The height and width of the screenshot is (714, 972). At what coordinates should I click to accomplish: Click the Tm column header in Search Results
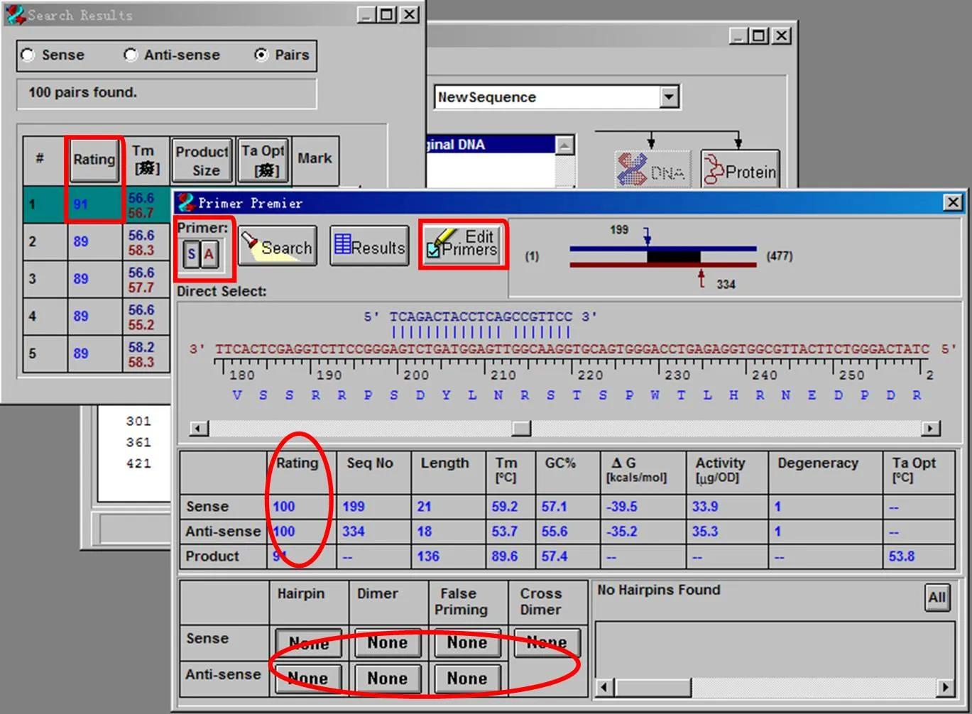click(x=146, y=160)
